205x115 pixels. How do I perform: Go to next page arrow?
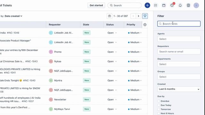tap(138, 16)
